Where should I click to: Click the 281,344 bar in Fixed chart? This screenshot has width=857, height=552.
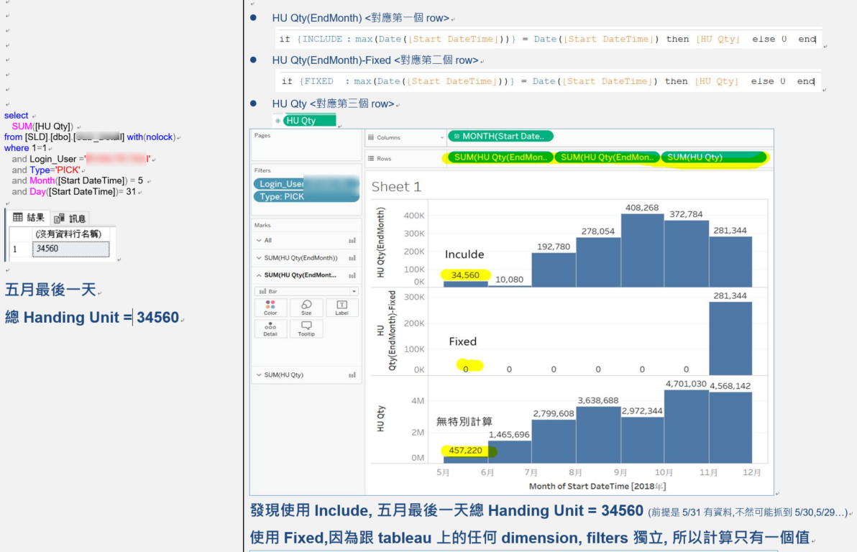[x=730, y=339]
